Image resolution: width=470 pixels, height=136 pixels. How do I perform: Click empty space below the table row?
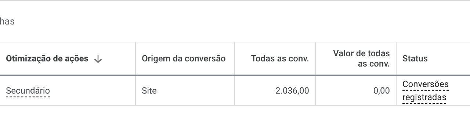click(235, 121)
